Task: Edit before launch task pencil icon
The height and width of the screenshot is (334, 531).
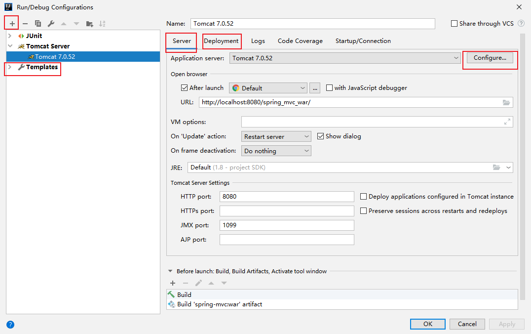Action: (x=198, y=283)
